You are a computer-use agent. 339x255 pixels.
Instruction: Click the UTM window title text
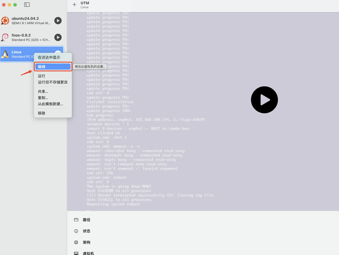click(x=85, y=3)
